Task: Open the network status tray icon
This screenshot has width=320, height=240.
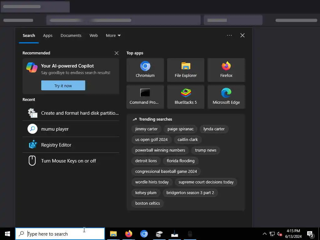Action: coord(272,234)
